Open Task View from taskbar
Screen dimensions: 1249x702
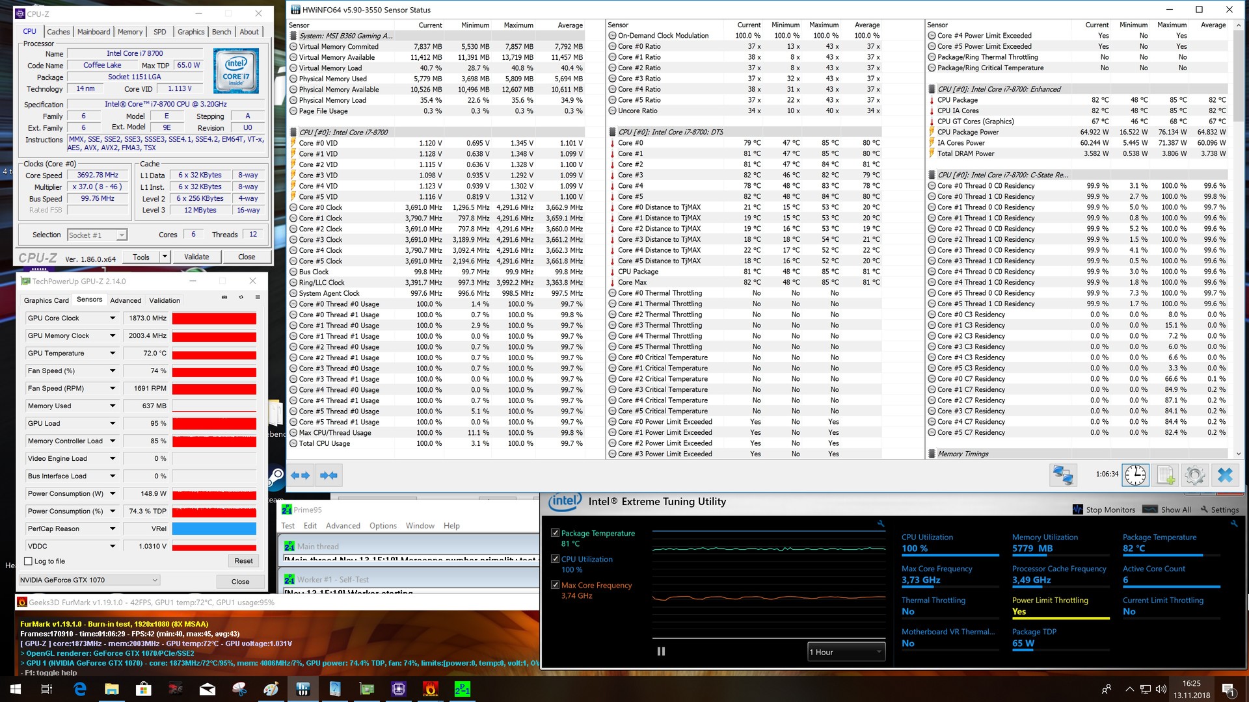point(47,689)
